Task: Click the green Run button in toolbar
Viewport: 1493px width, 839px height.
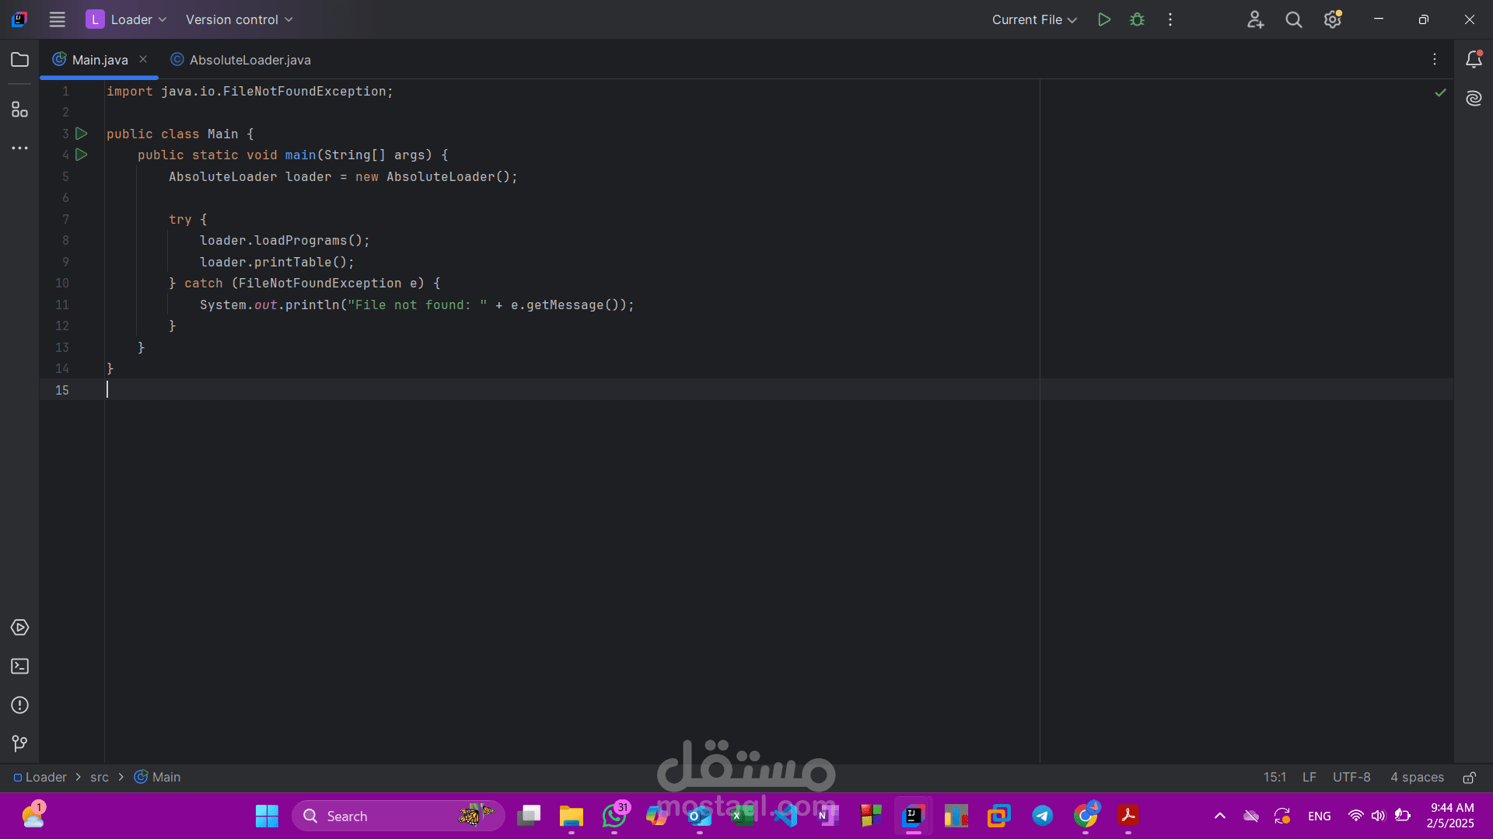Action: tap(1103, 19)
